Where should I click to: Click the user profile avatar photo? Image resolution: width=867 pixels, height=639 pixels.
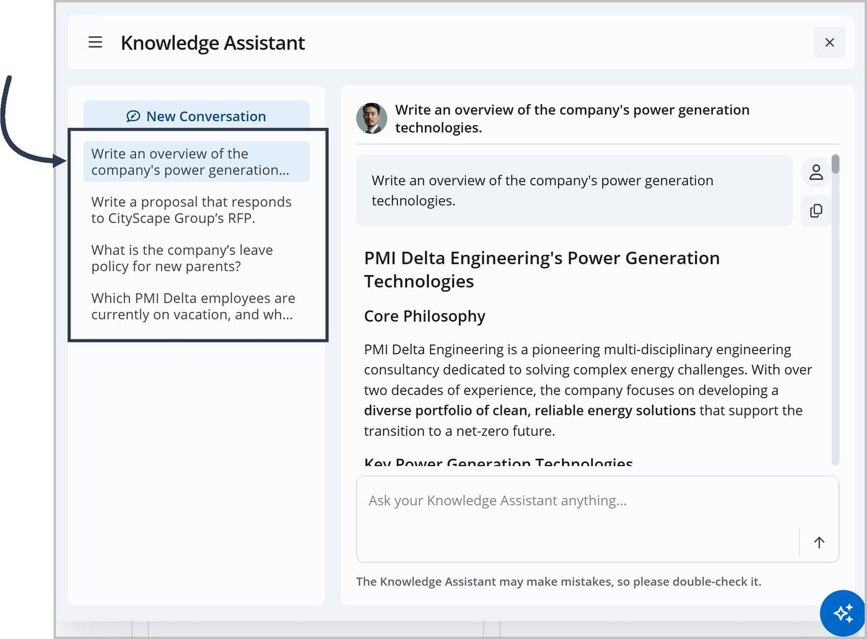pyautogui.click(x=372, y=118)
